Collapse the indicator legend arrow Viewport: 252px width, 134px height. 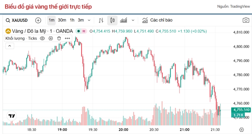point(9,46)
